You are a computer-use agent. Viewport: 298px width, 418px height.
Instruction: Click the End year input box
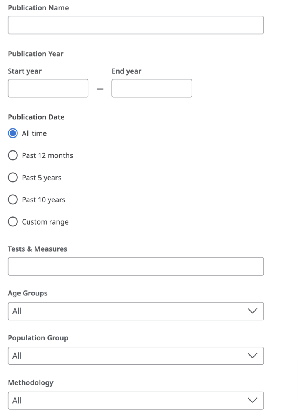tap(151, 88)
